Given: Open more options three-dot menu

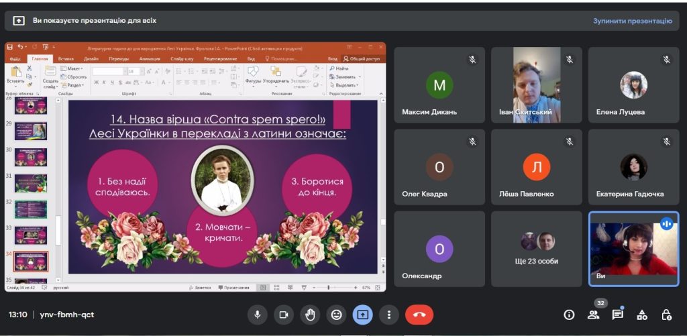Looking at the screenshot, I should [388, 315].
